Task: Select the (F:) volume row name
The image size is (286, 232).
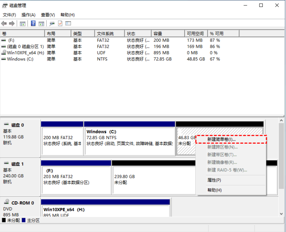Action: pyautogui.click(x=11, y=40)
